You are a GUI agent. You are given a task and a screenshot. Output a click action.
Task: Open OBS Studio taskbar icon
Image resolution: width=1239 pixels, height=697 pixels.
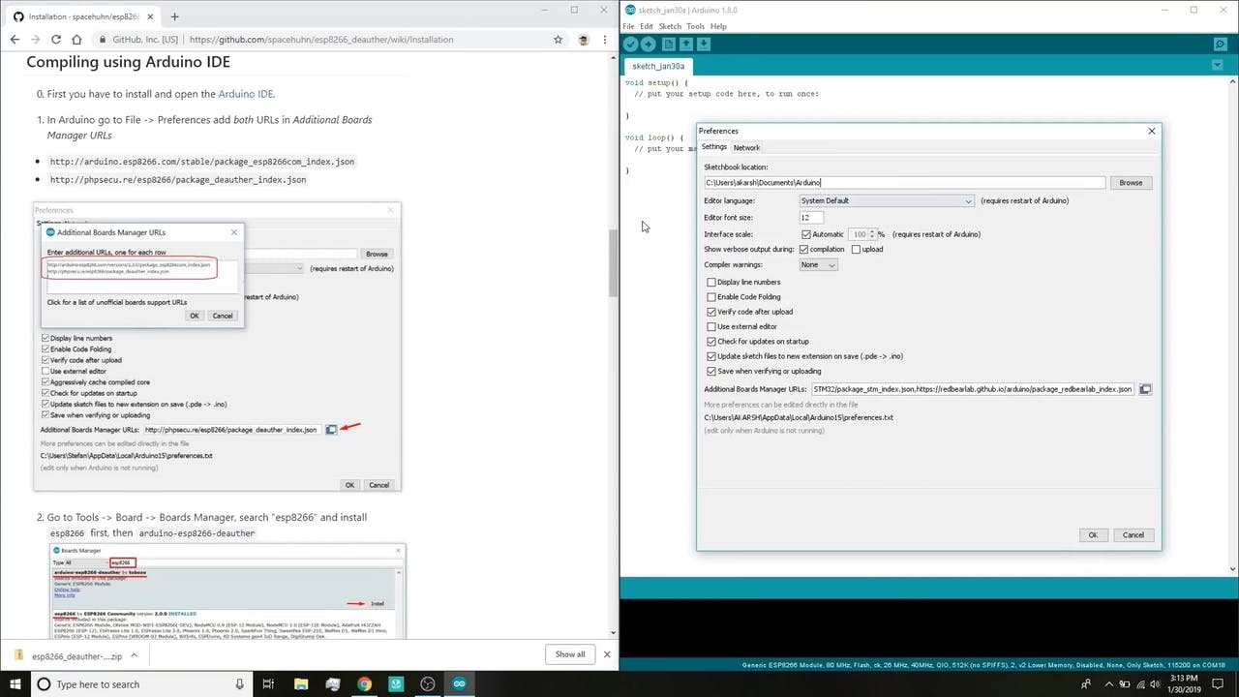click(x=428, y=684)
